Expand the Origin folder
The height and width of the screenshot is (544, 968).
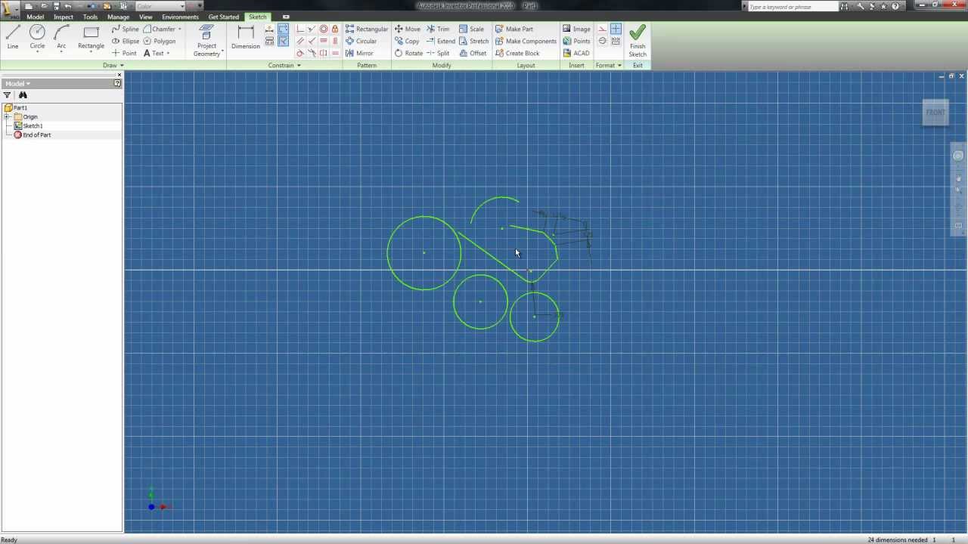[7, 116]
